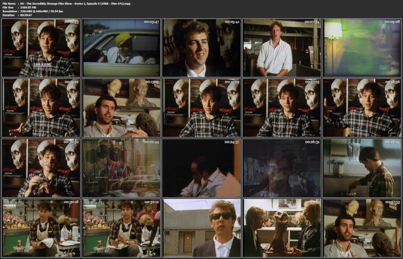Choose the 00:13:15 frame with the mask props

(x=121, y=108)
